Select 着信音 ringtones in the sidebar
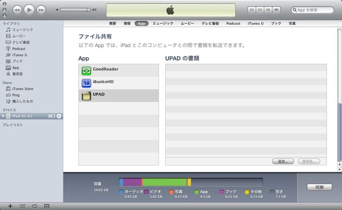This screenshot has width=342, height=210. click(x=32, y=74)
